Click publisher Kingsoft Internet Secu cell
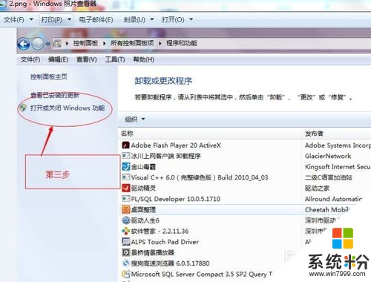 (x=338, y=167)
